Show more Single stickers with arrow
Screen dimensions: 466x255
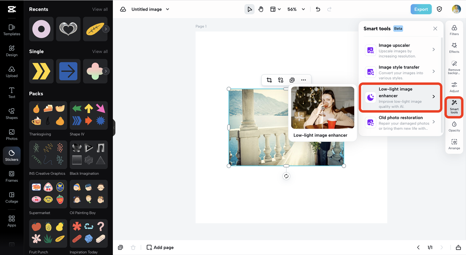pos(106,71)
